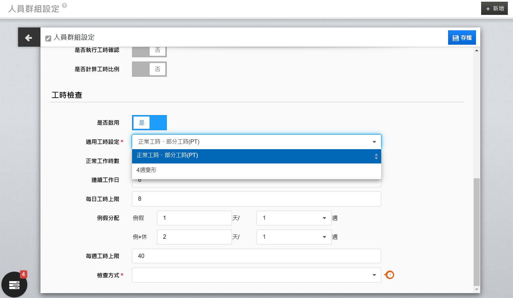Click the scrollbar up arrow

477,51
